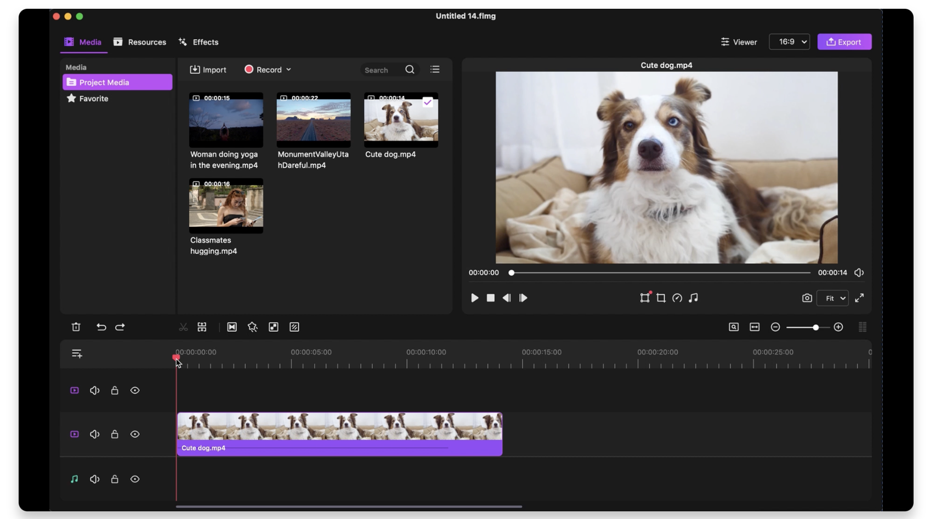Open the crop tool in viewer
This screenshot has height=519, width=930.
tap(661, 298)
